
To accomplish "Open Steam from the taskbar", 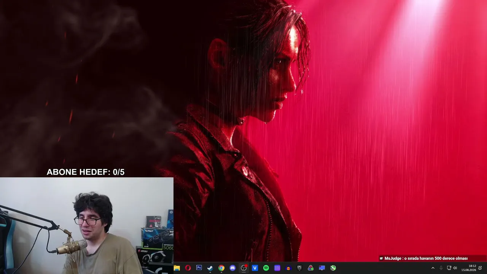I will pos(210,268).
